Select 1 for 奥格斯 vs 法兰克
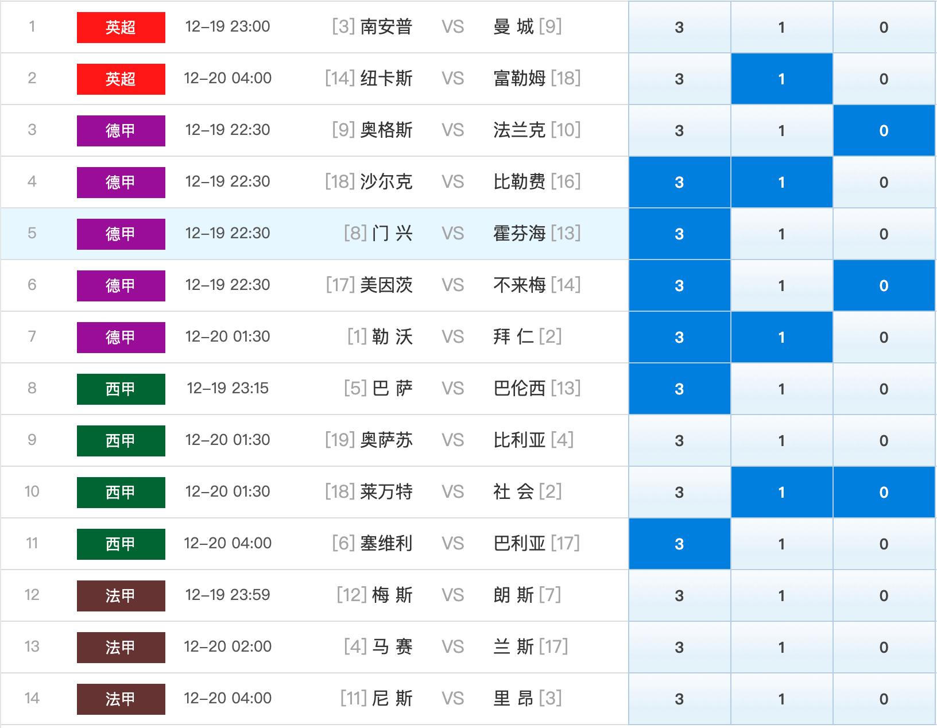Viewport: 937px width, 728px height. pos(782,130)
